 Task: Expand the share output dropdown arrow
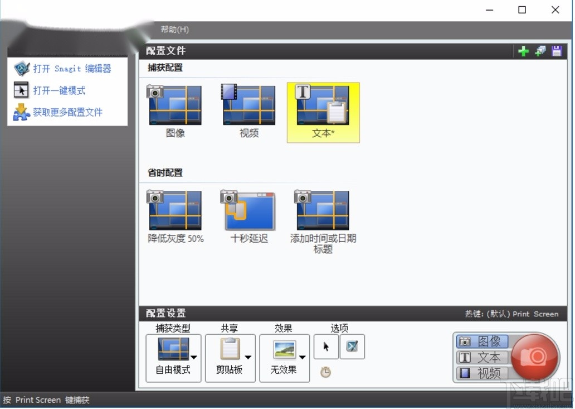[248, 357]
